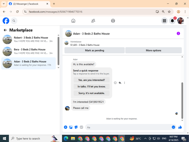Click the conversation list scrollbar
The width and height of the screenshot is (189, 142).
pos(58,51)
